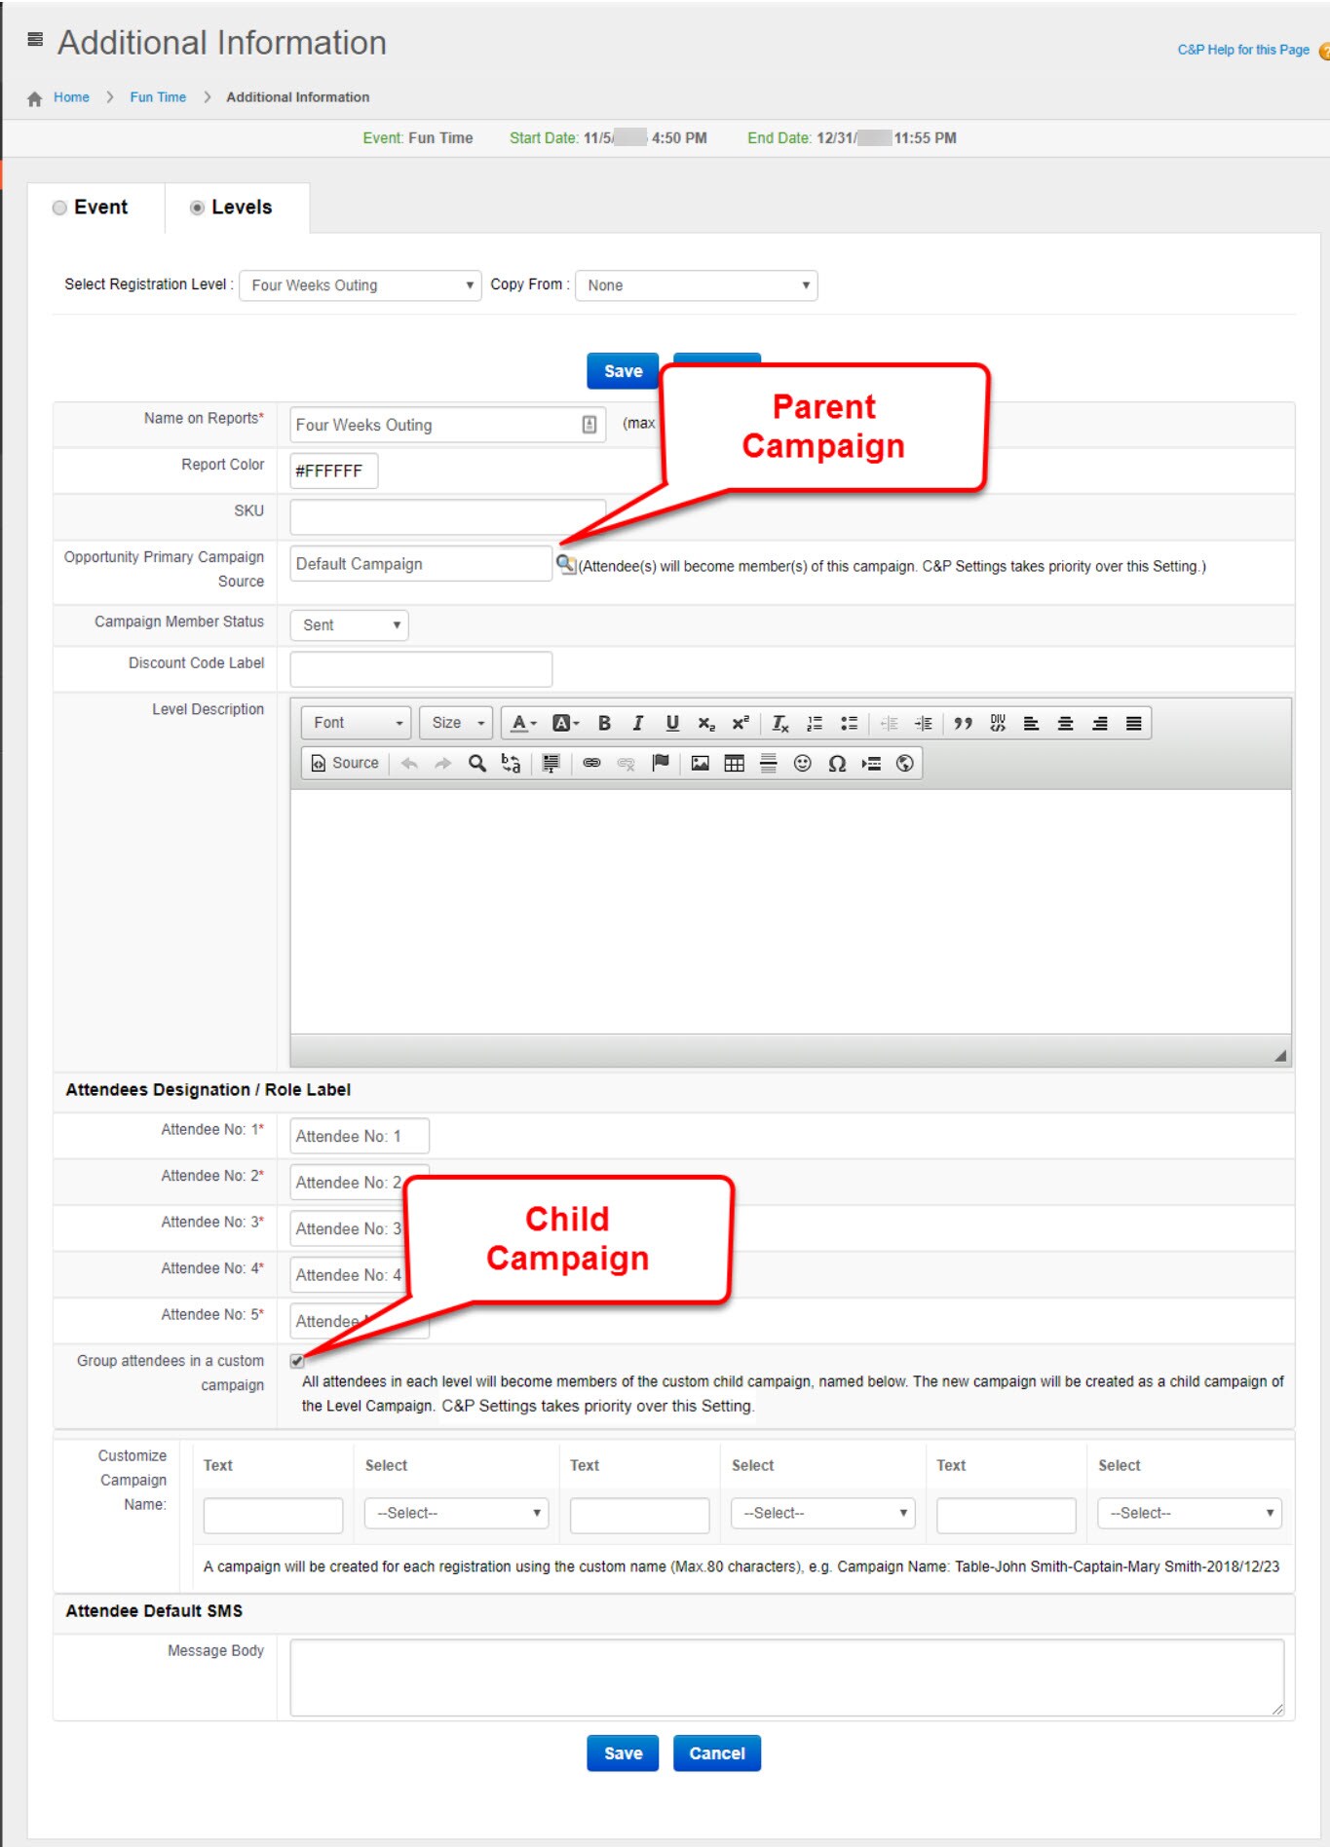The width and height of the screenshot is (1330, 1847).
Task: Click the bottom Cancel button
Action: (x=717, y=1753)
